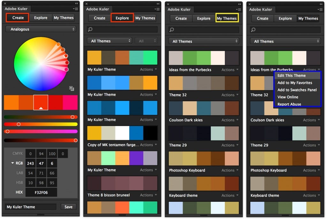Image resolution: width=327 pixels, height=219 pixels.
Task: Select the hot pink last swatch in the Create panel
Action: (70, 102)
